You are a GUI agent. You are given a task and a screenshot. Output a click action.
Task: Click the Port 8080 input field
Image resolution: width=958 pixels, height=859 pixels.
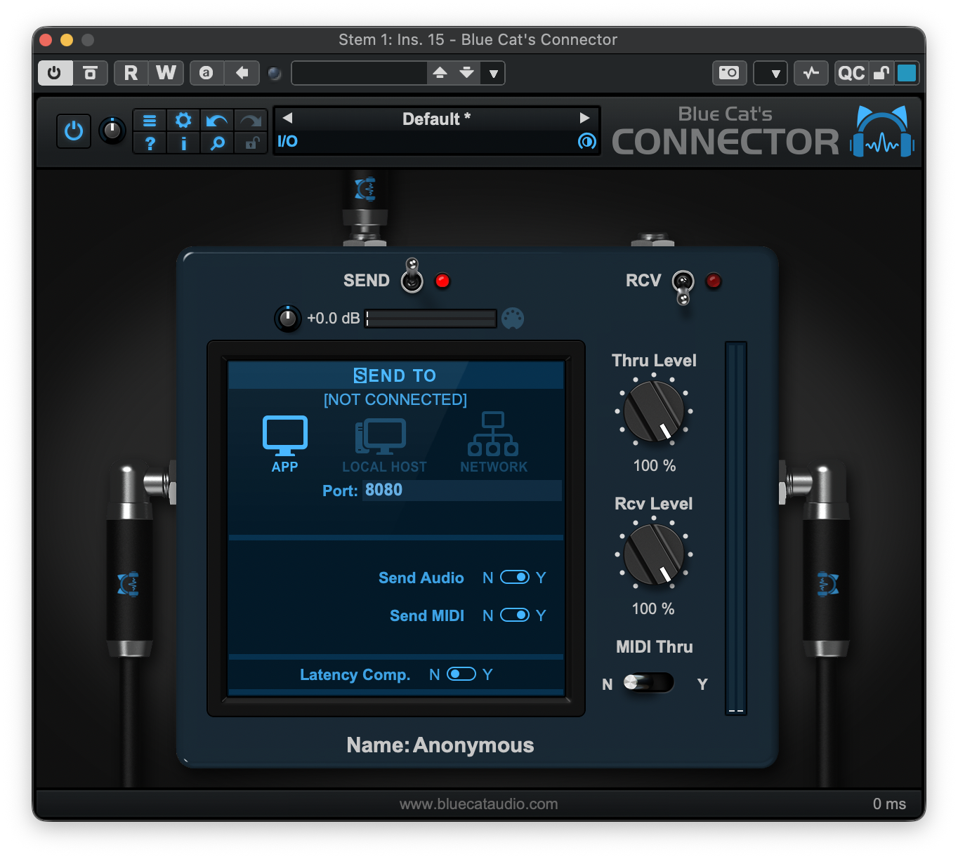(462, 490)
